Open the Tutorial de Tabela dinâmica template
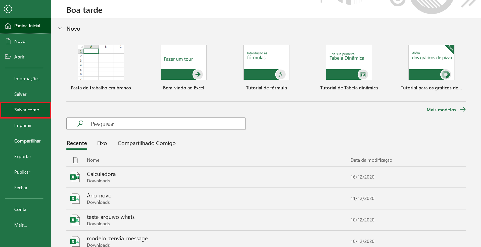 click(x=349, y=62)
